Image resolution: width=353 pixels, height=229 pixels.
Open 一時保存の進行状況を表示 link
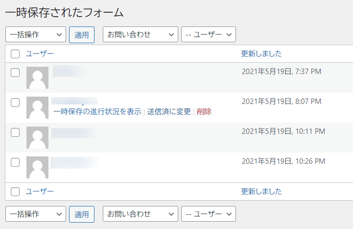click(97, 112)
